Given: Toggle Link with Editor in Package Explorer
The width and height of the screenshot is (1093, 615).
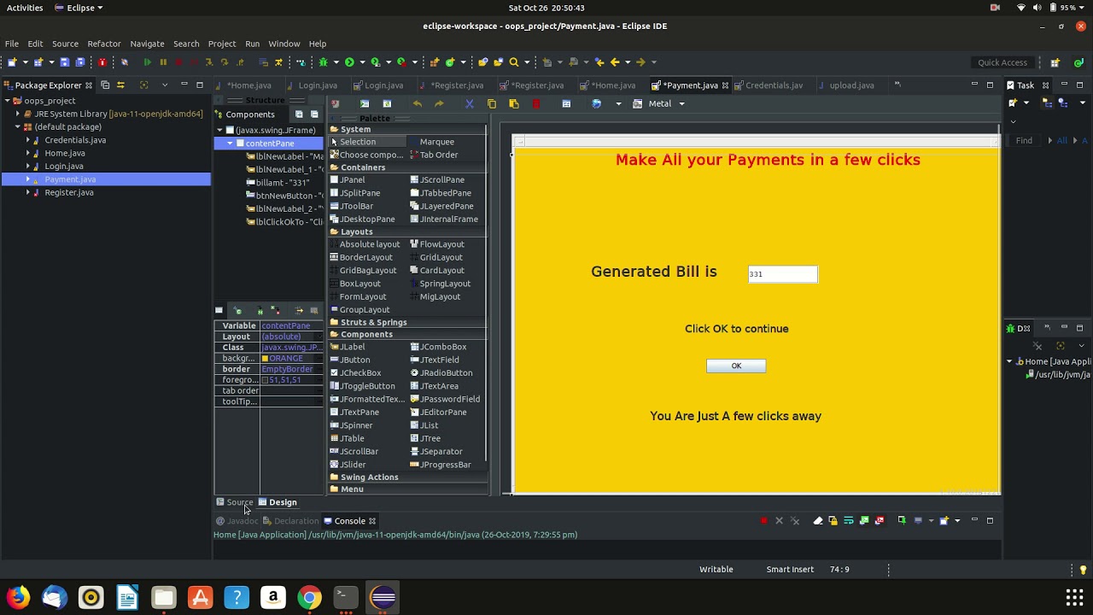Looking at the screenshot, I should (120, 85).
